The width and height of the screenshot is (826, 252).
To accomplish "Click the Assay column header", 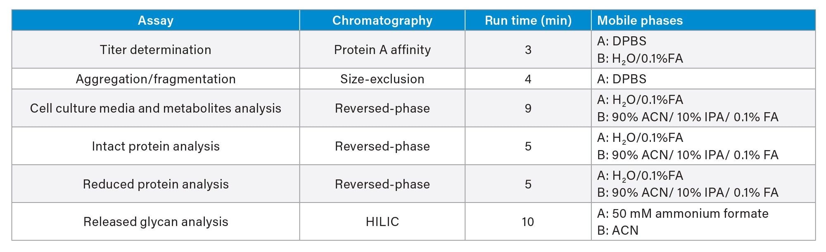I will point(155,21).
